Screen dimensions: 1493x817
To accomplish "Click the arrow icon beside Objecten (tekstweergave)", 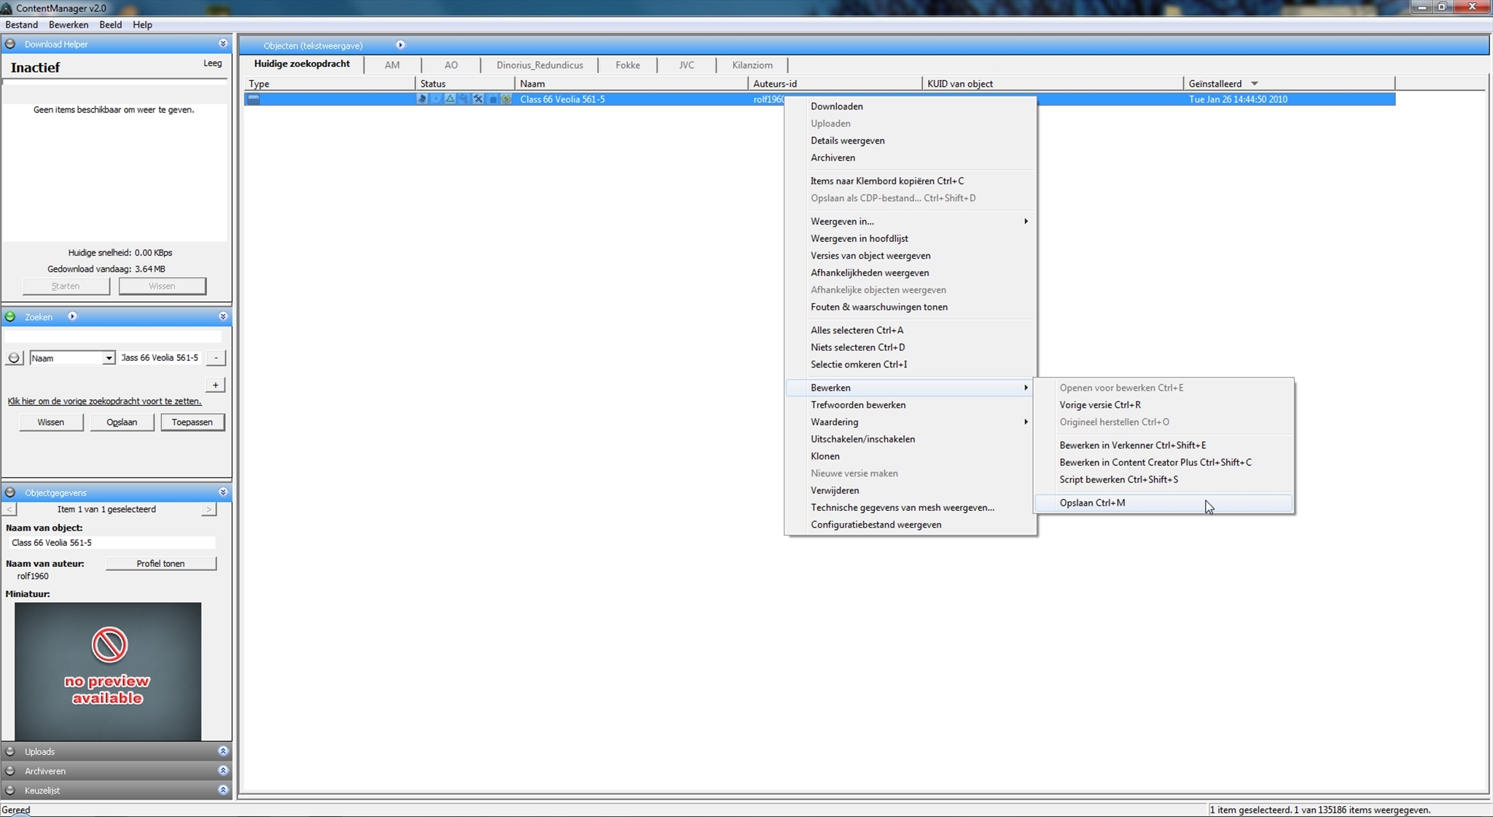I will tap(400, 45).
